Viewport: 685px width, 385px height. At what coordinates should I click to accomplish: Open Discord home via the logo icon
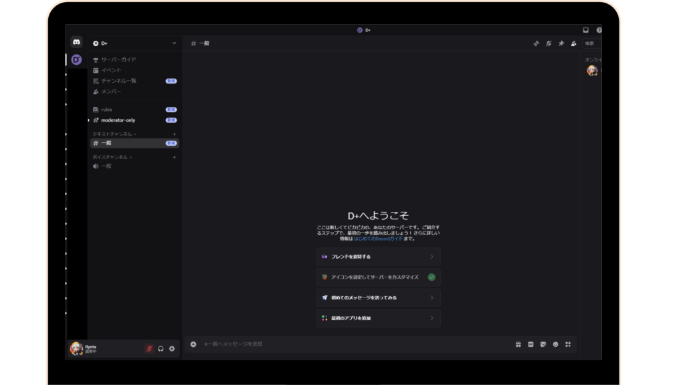click(76, 42)
